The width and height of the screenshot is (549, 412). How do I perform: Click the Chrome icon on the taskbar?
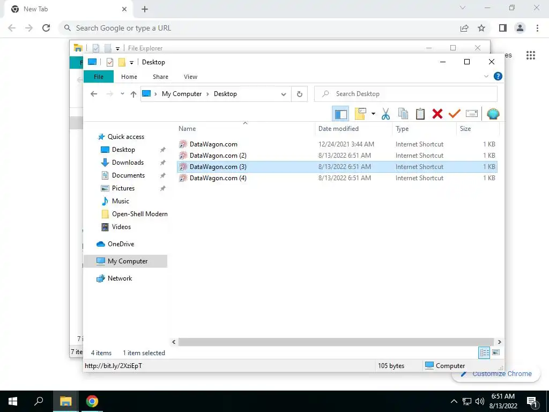pos(92,401)
